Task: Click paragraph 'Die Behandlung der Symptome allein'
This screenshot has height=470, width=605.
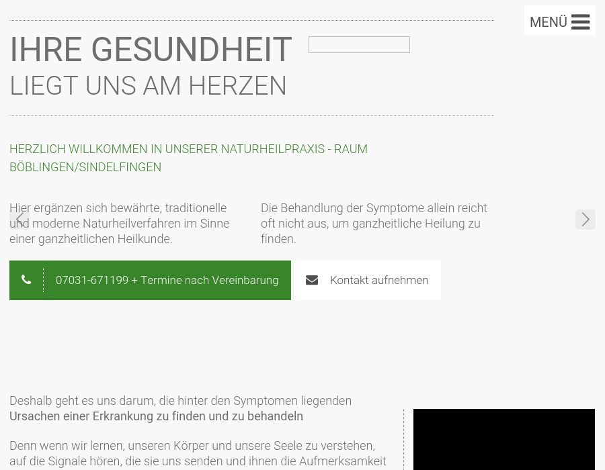Action: [x=374, y=224]
